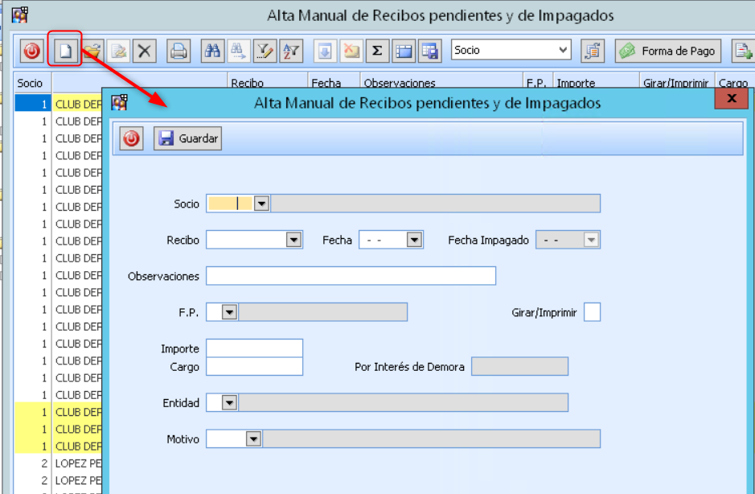Expand the Recibo dropdown arrow
Image resolution: width=755 pixels, height=494 pixels.
click(x=293, y=240)
